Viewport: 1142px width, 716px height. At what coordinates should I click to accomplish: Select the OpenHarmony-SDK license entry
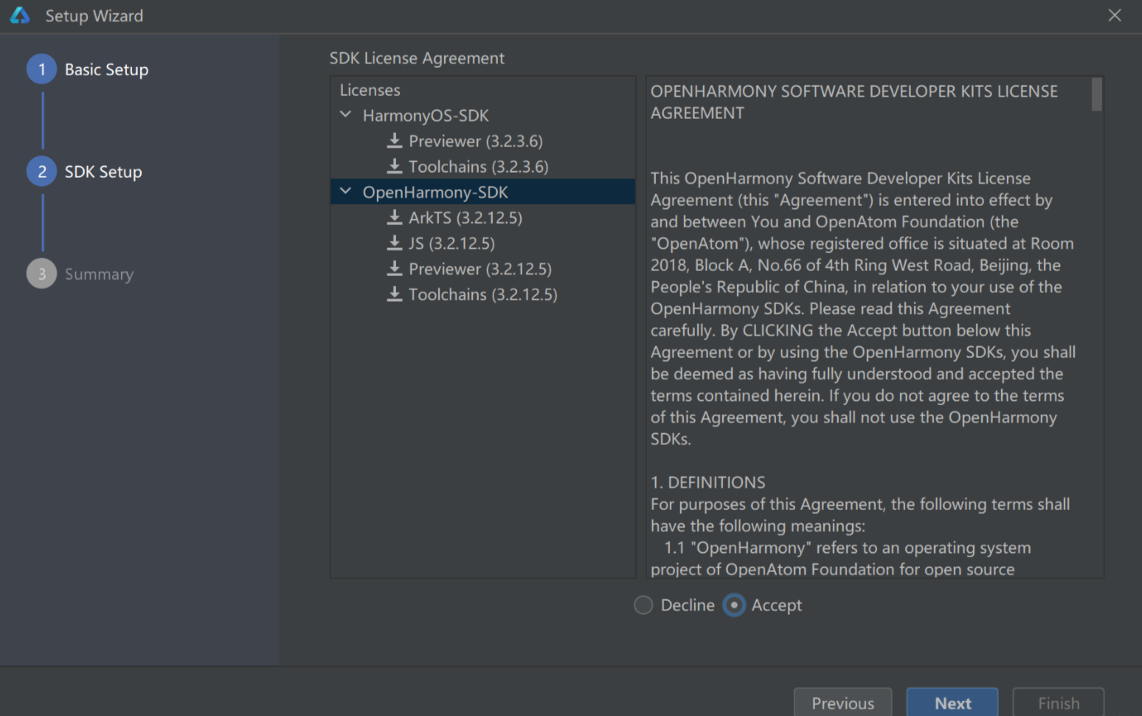pyautogui.click(x=435, y=193)
